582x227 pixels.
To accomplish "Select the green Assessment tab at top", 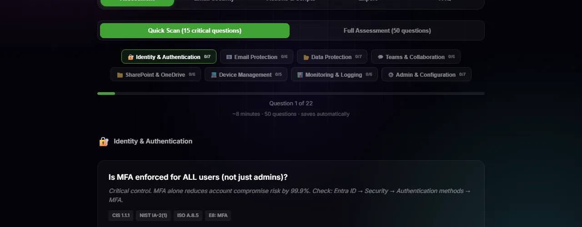I will (x=137, y=1).
